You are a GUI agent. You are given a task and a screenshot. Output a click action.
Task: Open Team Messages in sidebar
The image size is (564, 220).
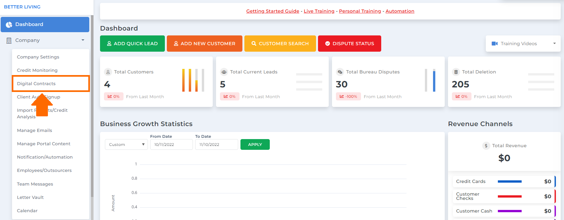coord(35,184)
